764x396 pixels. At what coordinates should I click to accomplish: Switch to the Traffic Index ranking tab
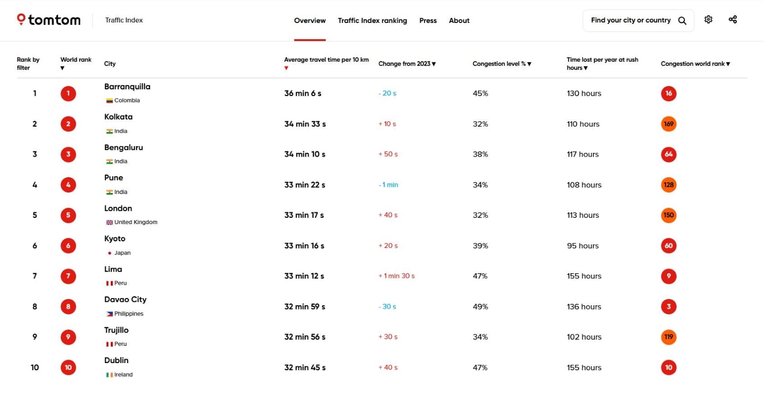tap(372, 21)
